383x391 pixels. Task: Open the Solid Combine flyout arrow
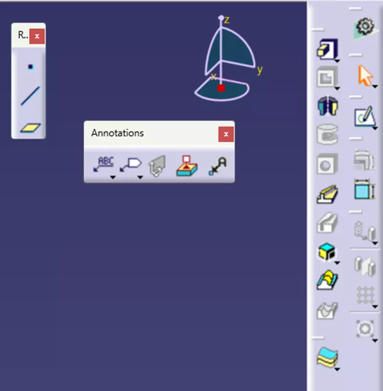coord(337,263)
